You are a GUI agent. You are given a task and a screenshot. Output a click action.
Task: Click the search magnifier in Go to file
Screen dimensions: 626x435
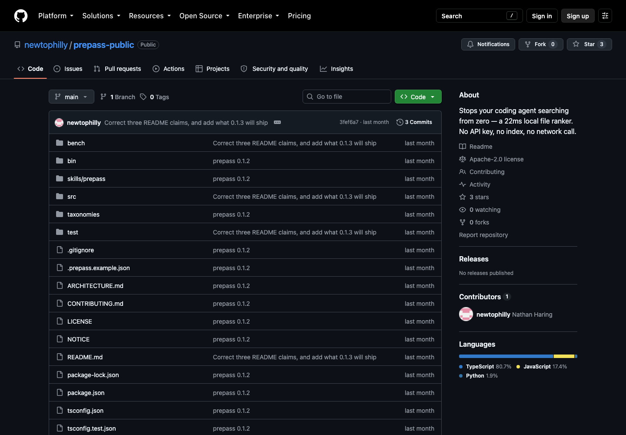pos(310,97)
